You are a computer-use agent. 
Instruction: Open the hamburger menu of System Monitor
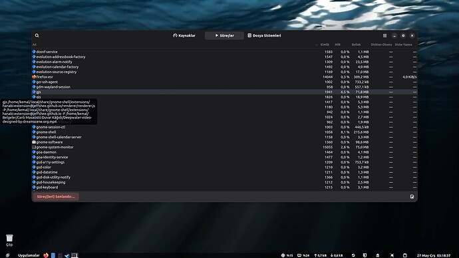point(384,35)
